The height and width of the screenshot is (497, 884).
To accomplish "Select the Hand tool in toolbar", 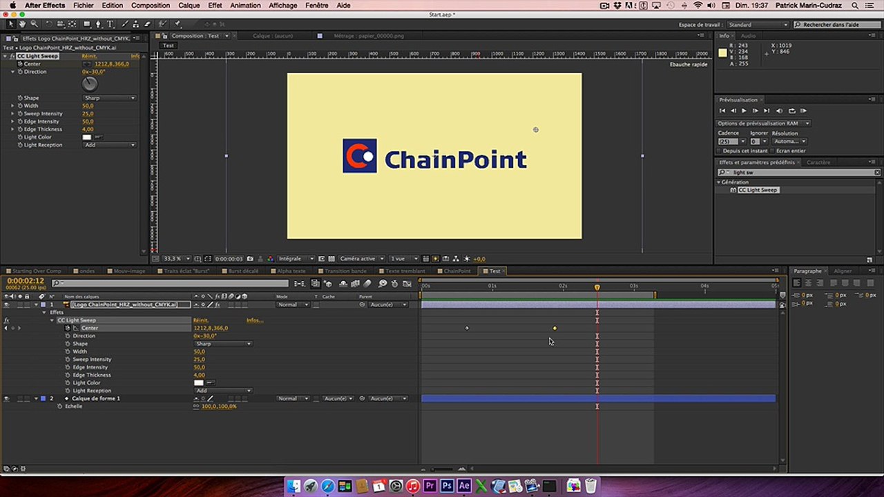I will (x=23, y=24).
